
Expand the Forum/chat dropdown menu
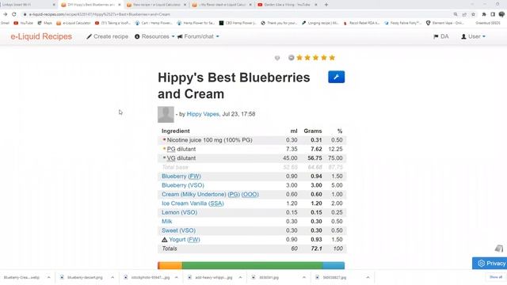198,36
